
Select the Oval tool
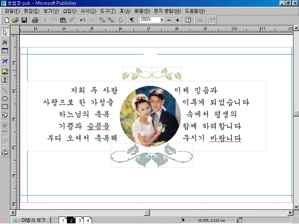5,99
